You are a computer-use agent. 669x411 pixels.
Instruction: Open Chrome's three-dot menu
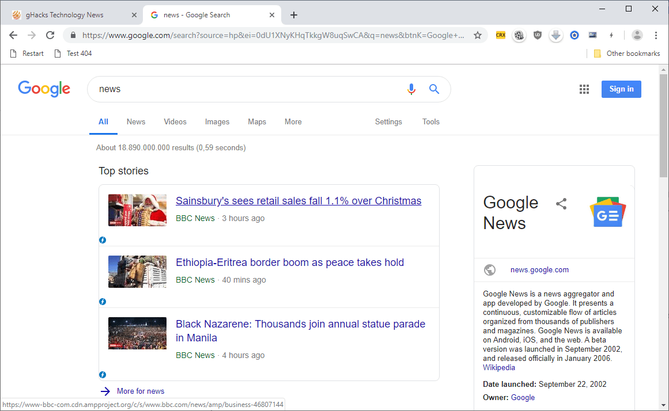click(x=656, y=35)
